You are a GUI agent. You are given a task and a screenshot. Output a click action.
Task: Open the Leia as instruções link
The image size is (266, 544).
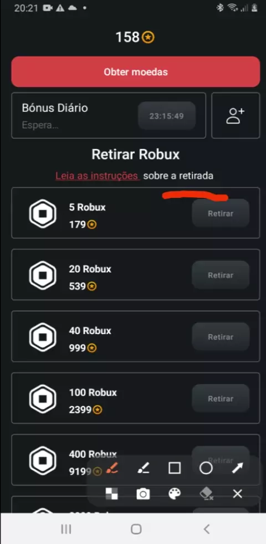[96, 176]
